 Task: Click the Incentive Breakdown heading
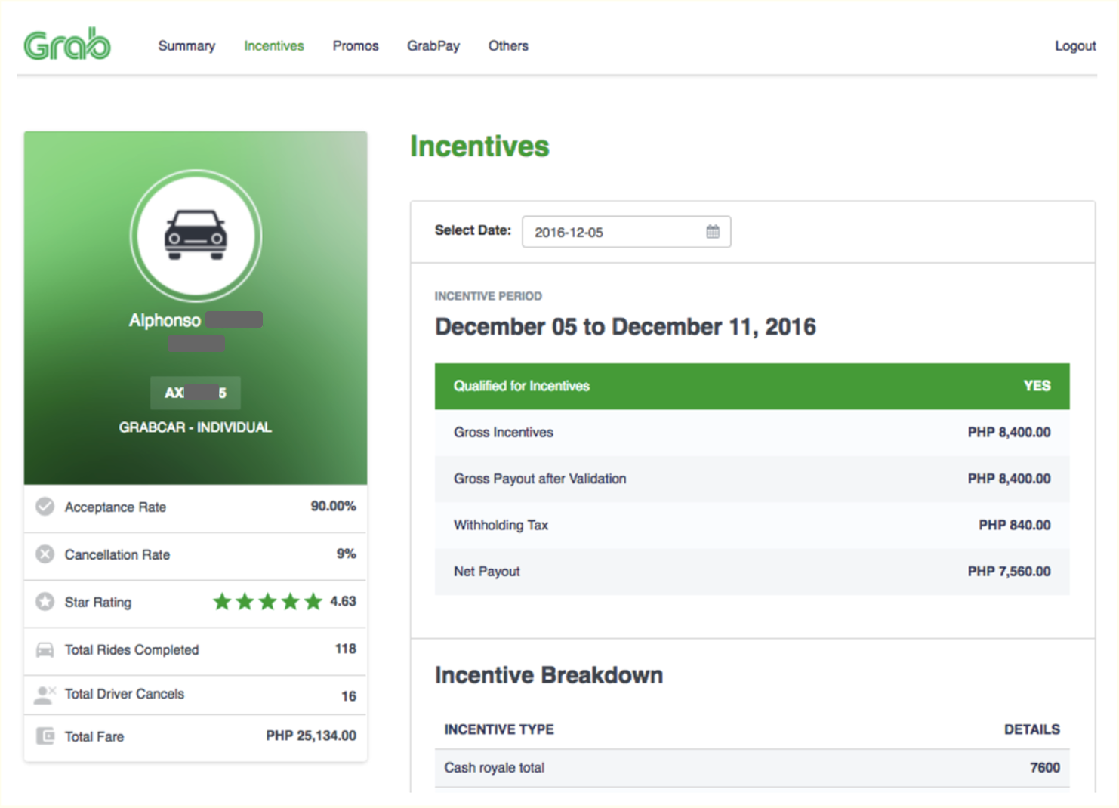[x=549, y=675]
